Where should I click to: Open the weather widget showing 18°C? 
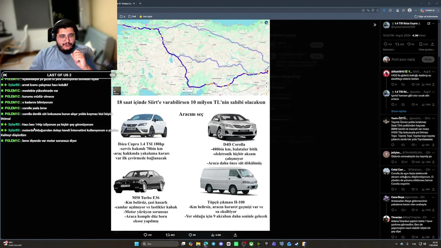pos(12,244)
